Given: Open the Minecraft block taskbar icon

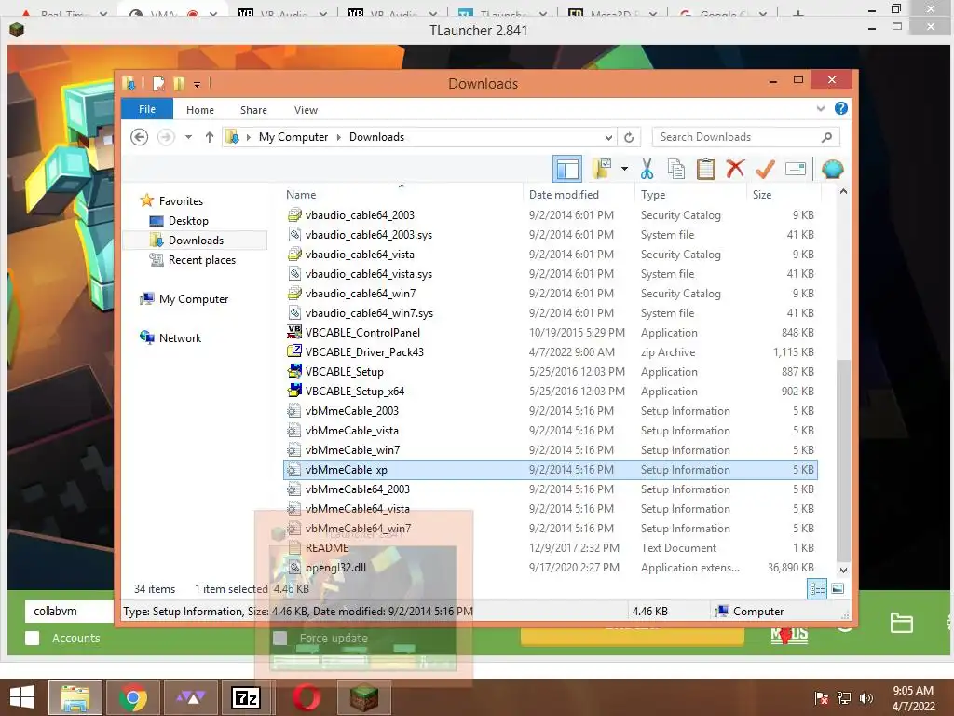Looking at the screenshot, I should pos(364,697).
